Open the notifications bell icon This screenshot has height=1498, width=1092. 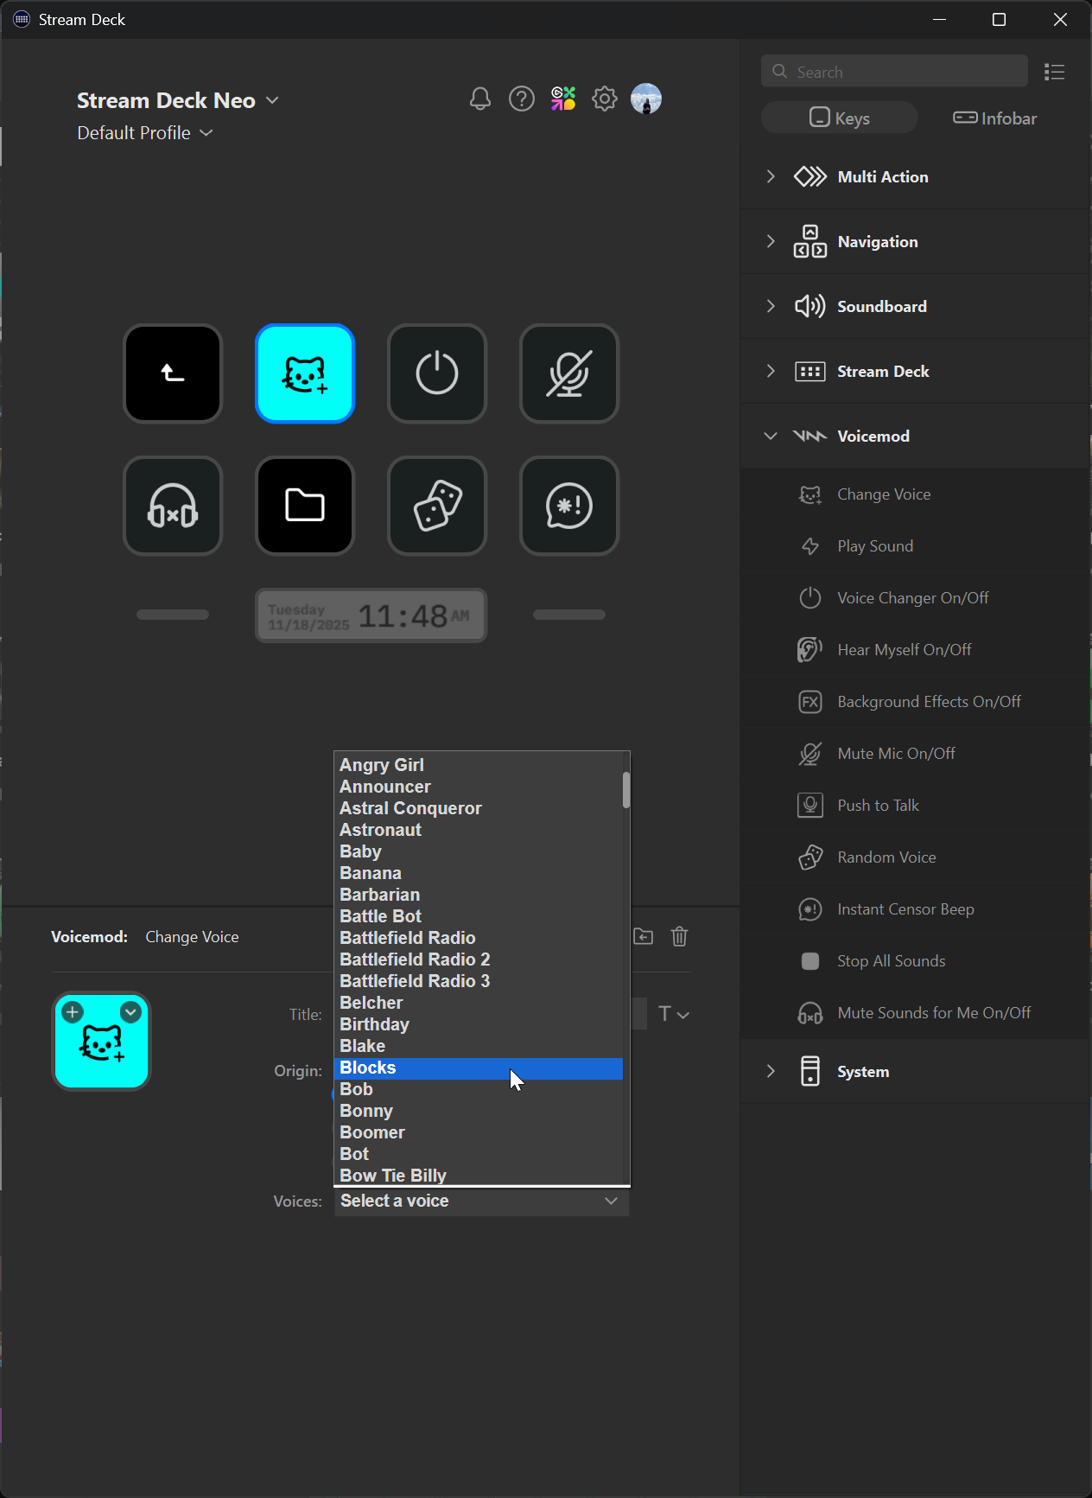click(x=480, y=99)
